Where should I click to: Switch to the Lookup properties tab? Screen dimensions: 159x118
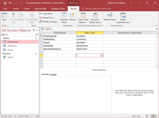pyautogui.click(x=53, y=75)
